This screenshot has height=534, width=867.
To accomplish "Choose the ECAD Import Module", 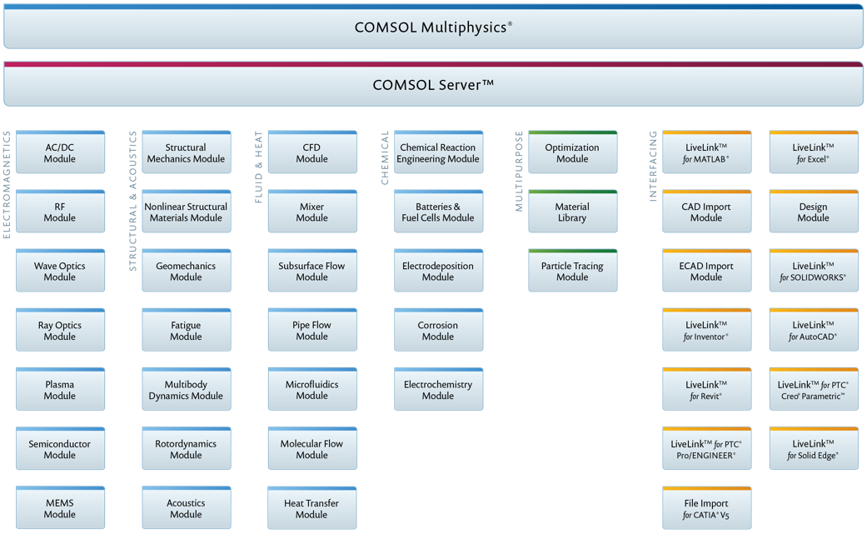I will click(x=706, y=270).
